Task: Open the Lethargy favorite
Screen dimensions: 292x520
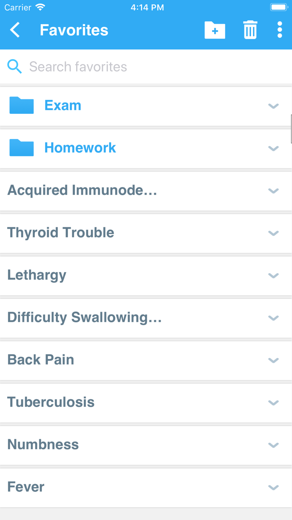Action: (146, 276)
